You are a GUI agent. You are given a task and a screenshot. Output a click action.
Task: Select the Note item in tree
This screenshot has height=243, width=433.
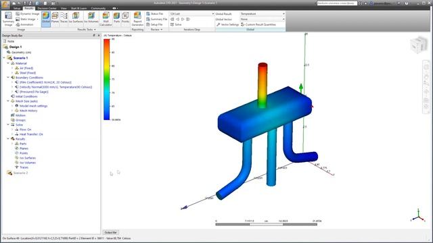coord(11,41)
